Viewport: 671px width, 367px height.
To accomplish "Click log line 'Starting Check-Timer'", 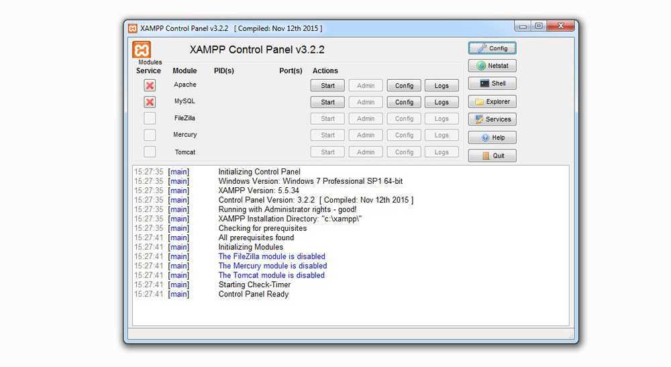I will (254, 284).
